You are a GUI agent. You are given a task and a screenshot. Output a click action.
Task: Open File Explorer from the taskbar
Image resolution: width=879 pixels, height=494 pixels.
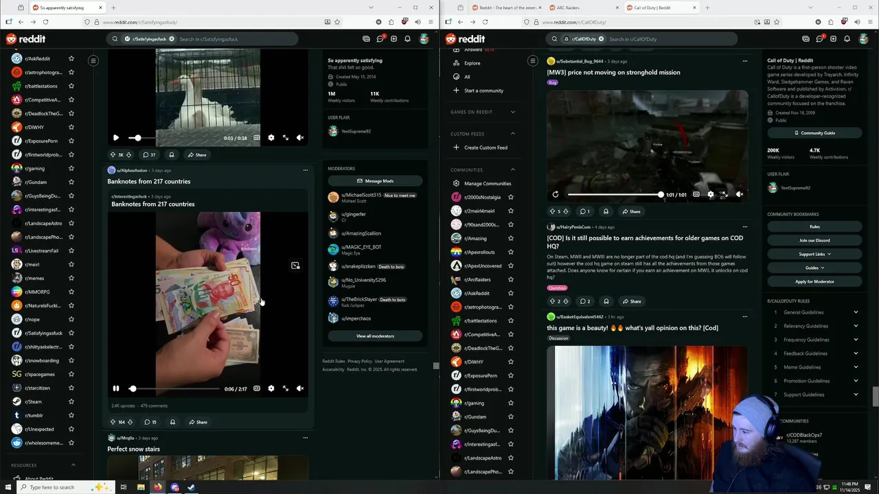tap(141, 487)
